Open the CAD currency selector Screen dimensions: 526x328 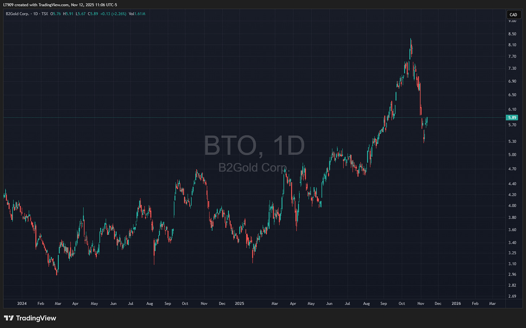513,15
